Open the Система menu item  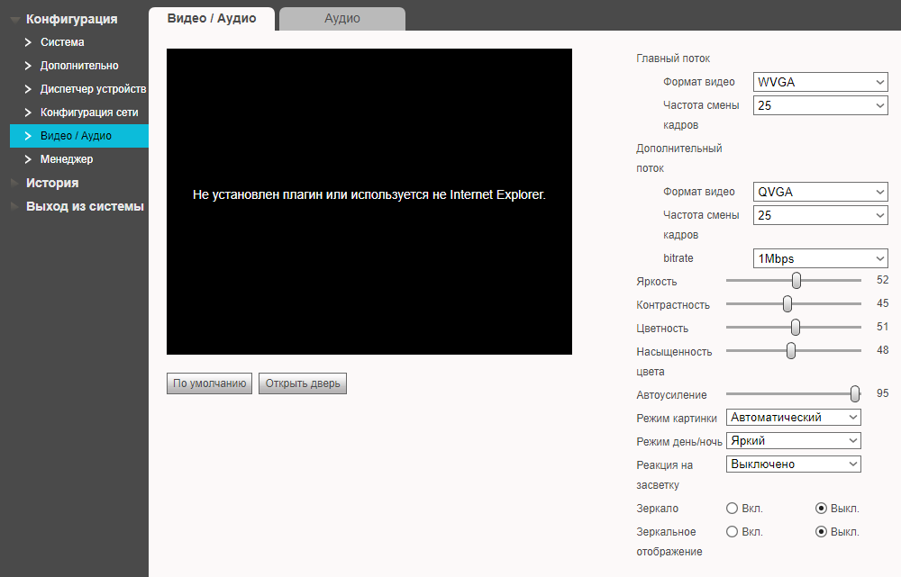click(x=62, y=42)
